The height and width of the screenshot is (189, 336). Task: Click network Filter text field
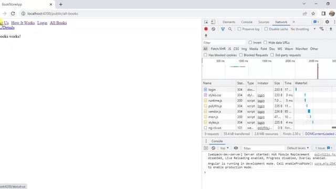pyautogui.click(x=224, y=43)
